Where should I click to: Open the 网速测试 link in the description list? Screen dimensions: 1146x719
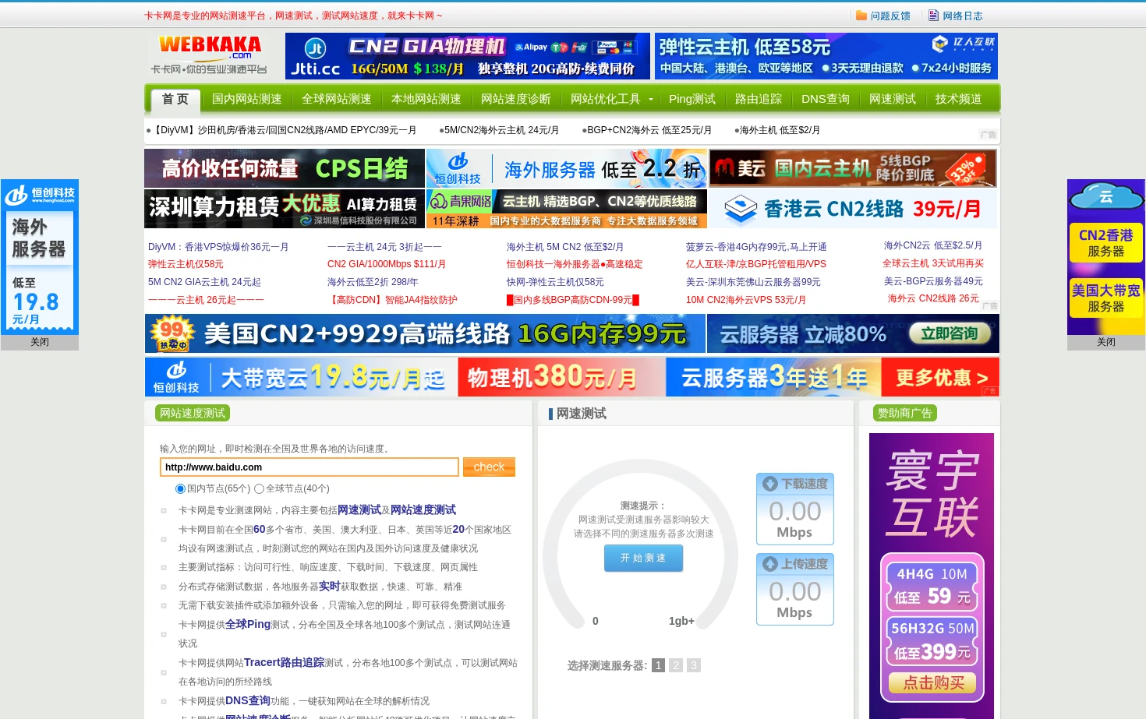click(x=359, y=509)
